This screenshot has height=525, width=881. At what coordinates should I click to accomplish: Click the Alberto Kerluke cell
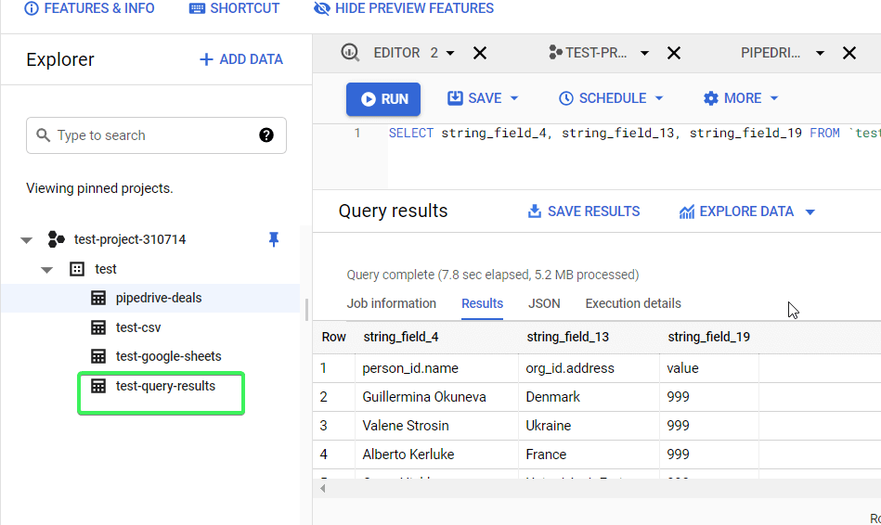(x=436, y=455)
